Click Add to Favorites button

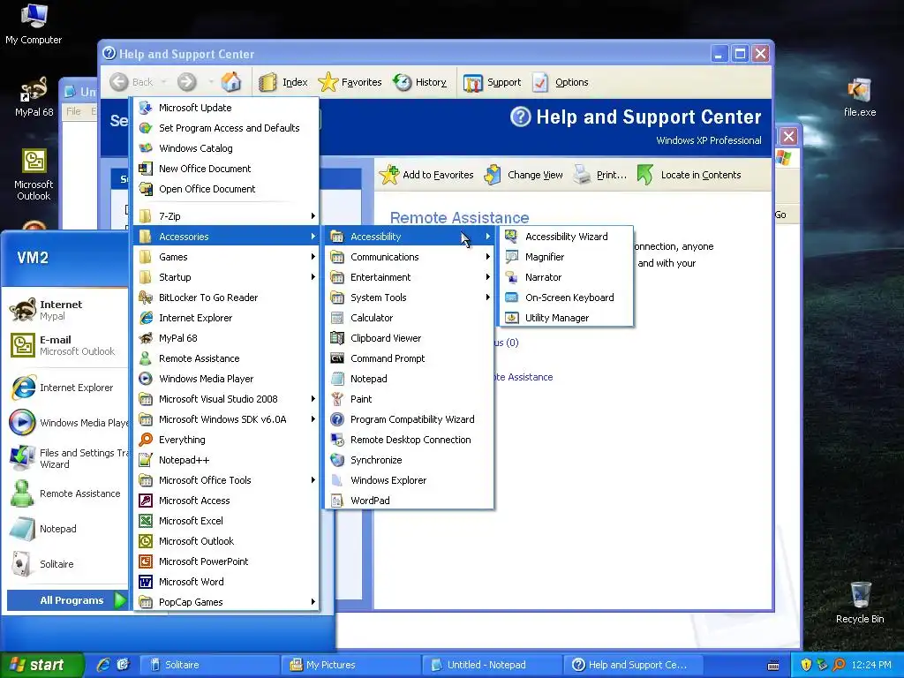click(x=426, y=175)
